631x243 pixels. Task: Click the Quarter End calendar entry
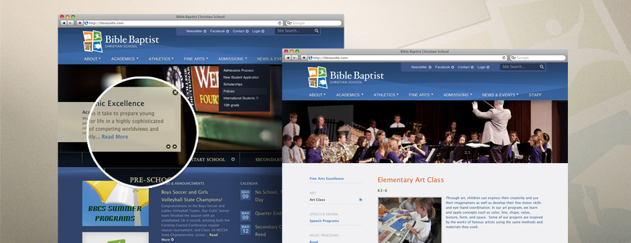(269, 213)
